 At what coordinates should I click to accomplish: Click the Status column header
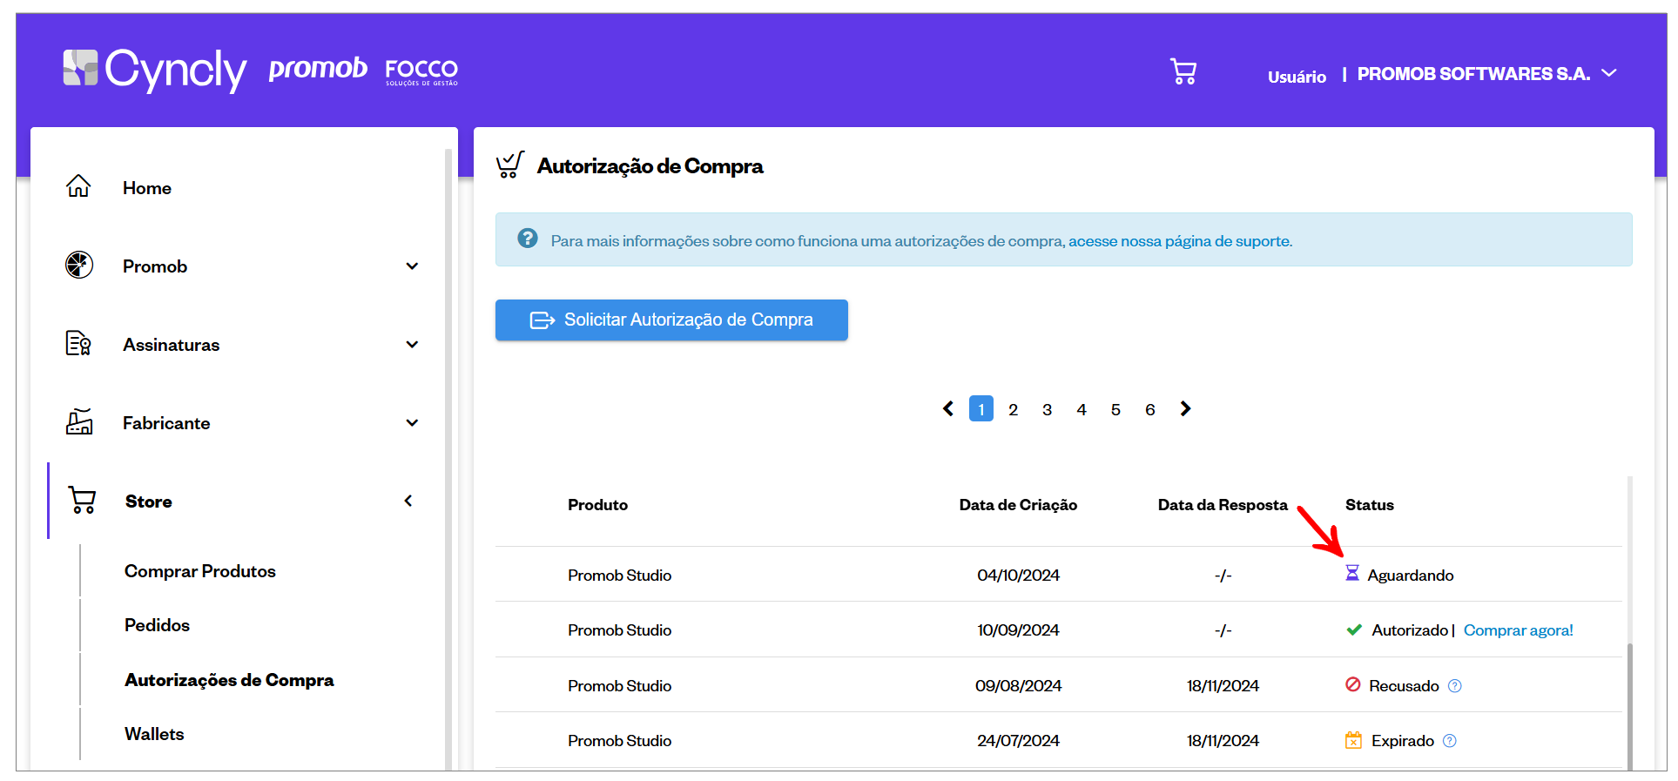1370,505
